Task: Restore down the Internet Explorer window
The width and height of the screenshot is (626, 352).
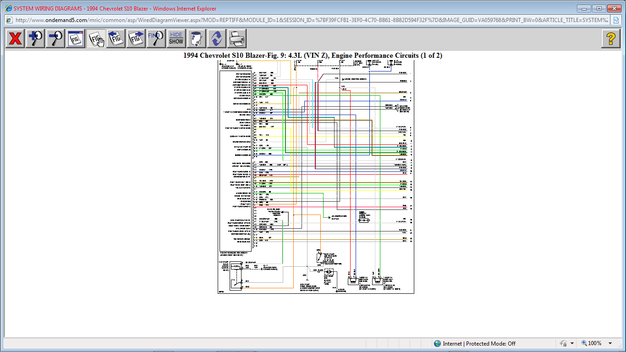Action: [x=599, y=8]
